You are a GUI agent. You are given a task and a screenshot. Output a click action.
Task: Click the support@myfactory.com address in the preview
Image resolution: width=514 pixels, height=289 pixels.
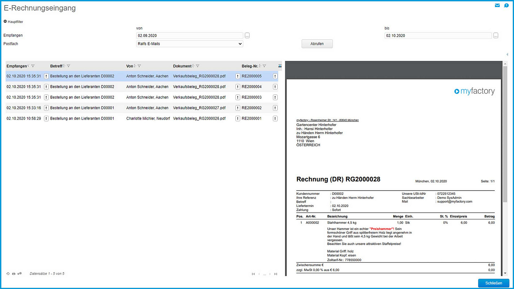[x=455, y=202]
